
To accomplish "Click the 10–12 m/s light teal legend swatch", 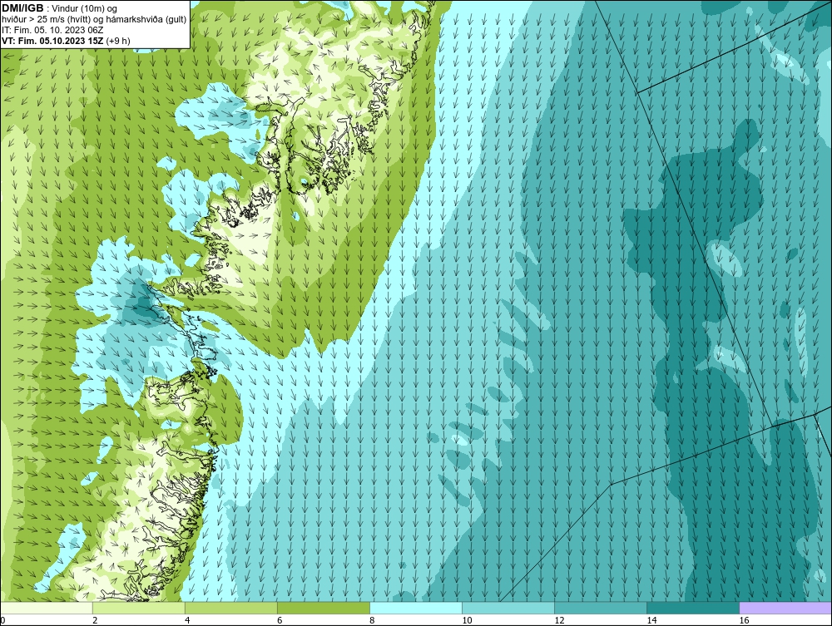I will click(508, 608).
